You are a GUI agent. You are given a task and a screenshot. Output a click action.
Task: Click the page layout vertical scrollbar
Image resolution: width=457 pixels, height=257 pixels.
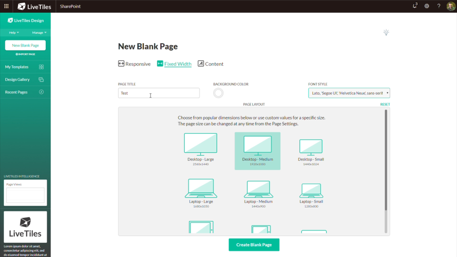click(386, 160)
